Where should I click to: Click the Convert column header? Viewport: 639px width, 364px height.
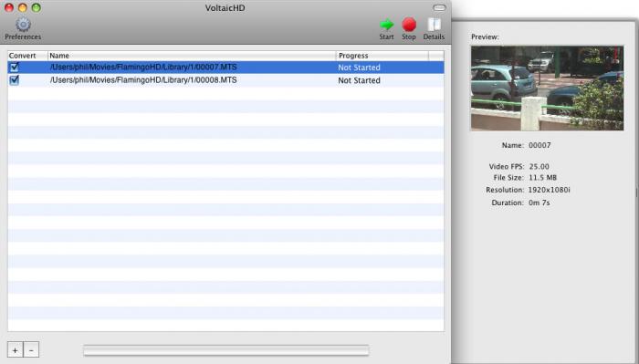point(27,56)
